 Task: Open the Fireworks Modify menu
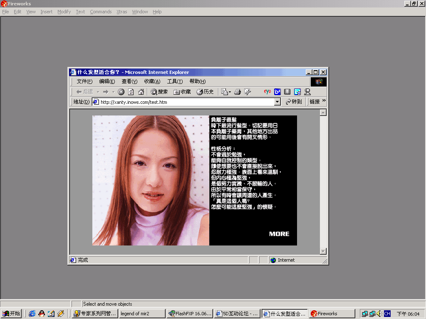pos(64,12)
